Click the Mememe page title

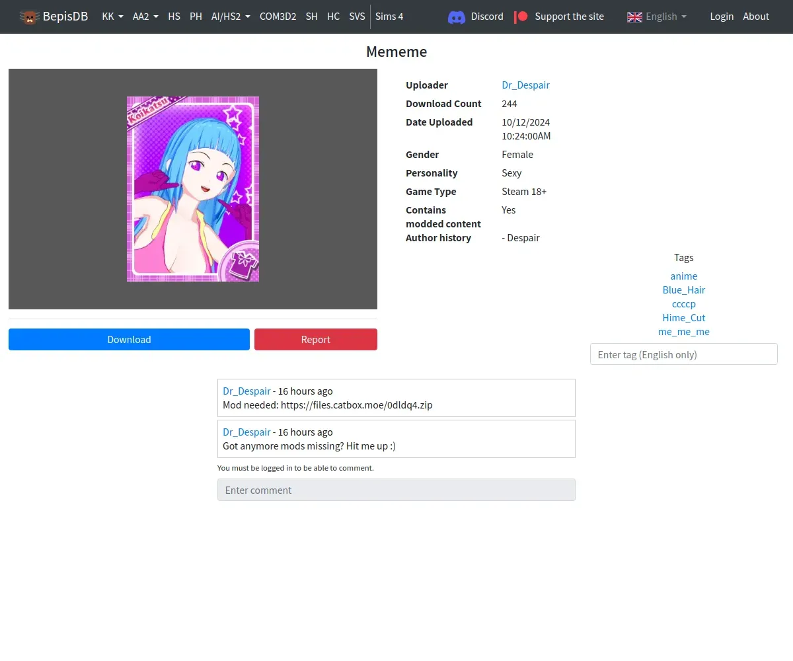(x=397, y=52)
